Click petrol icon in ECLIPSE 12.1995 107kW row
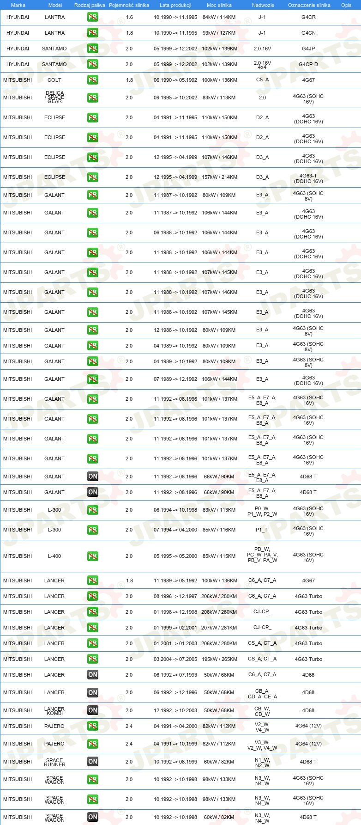 93,157
